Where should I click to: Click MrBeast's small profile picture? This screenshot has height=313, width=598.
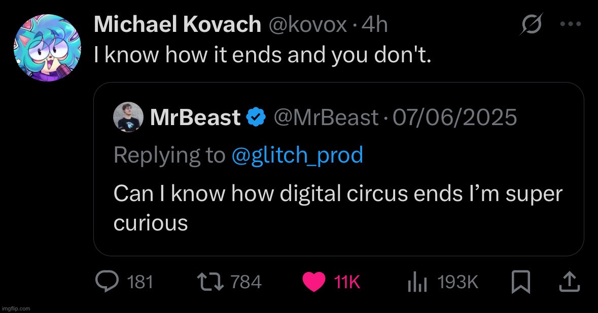pyautogui.click(x=128, y=118)
